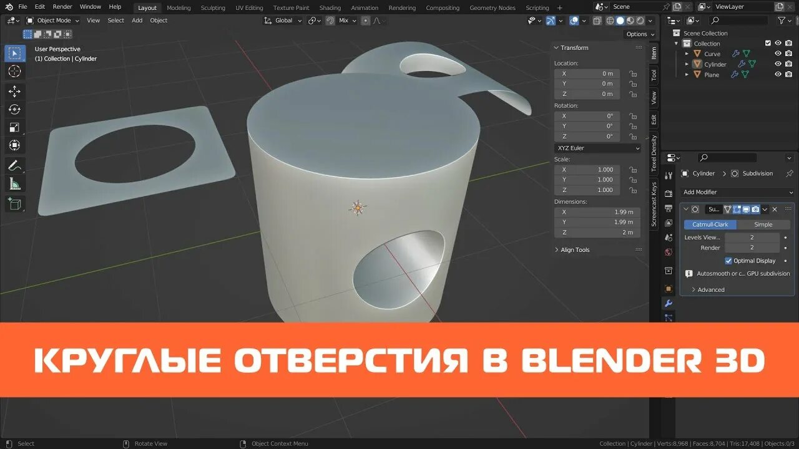Open the Tool properties tab icon
This screenshot has width=799, height=449.
[669, 175]
